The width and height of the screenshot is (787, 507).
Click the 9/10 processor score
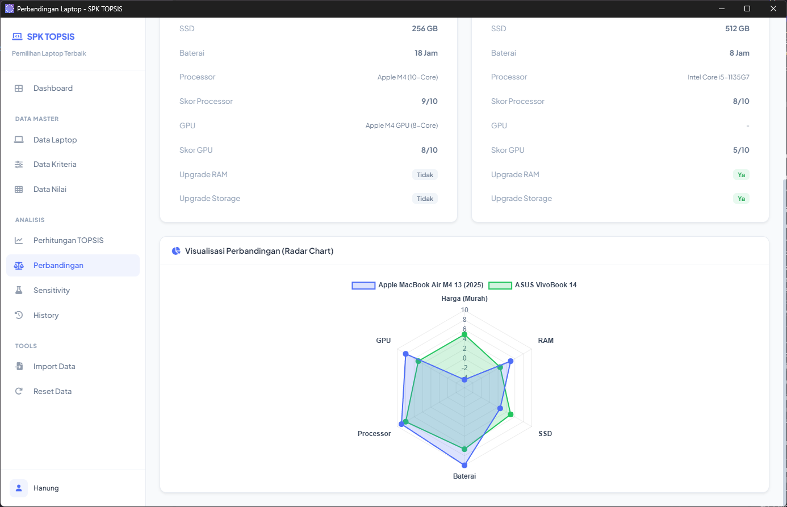(429, 102)
